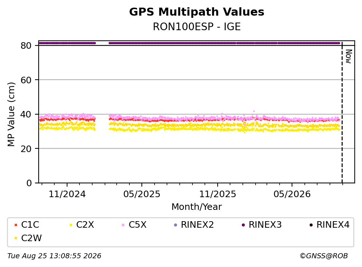Click the RINEX2 legend dot
The width and height of the screenshot is (362, 267).
(x=175, y=225)
